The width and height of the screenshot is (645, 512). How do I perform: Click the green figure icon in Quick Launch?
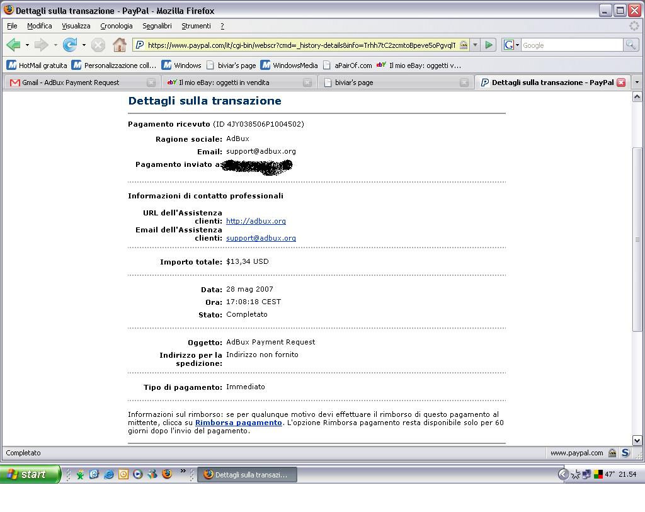80,475
